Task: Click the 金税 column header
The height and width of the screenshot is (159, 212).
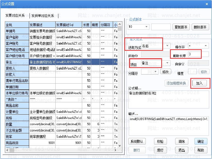Action: pyautogui.click(x=17, y=25)
